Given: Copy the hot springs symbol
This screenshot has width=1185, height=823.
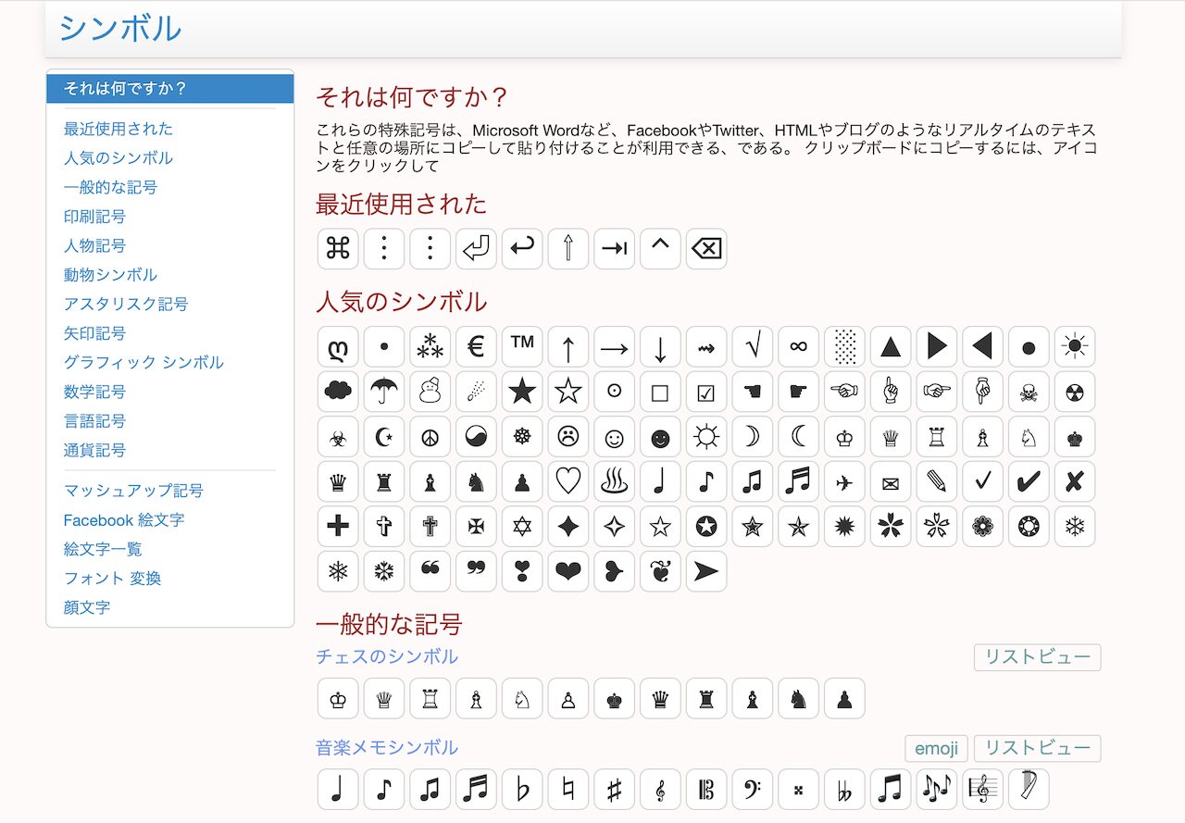Looking at the screenshot, I should point(614,481).
